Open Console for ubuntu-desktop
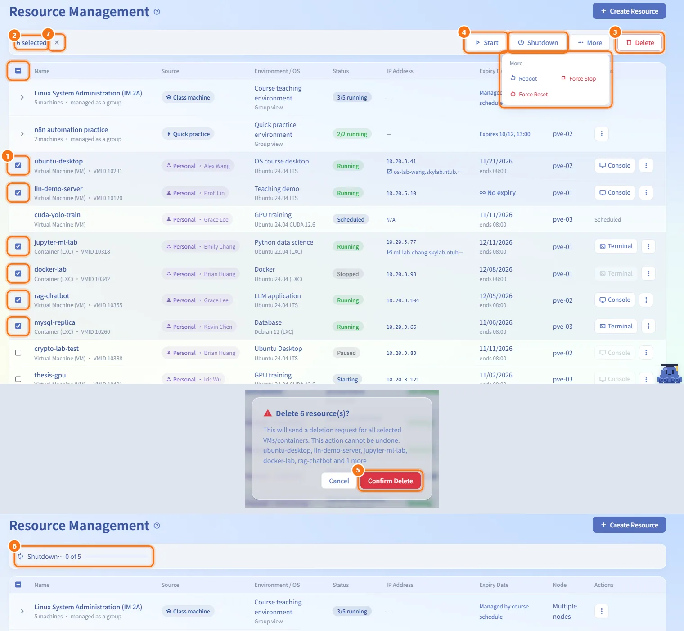Screen dimensions: 684x631 click(615, 165)
